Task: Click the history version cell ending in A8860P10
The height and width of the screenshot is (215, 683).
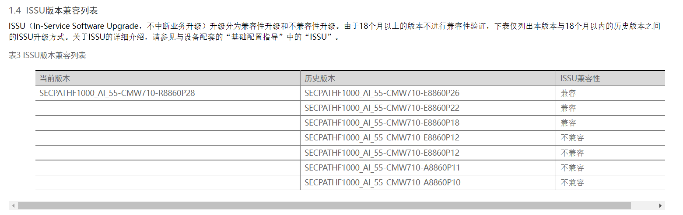Action: [x=382, y=182]
